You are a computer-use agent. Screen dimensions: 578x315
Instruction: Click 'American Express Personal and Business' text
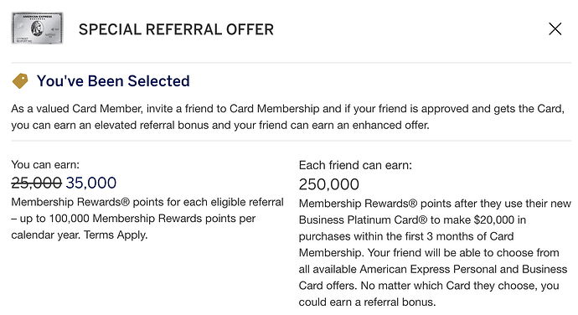pyautogui.click(x=463, y=269)
